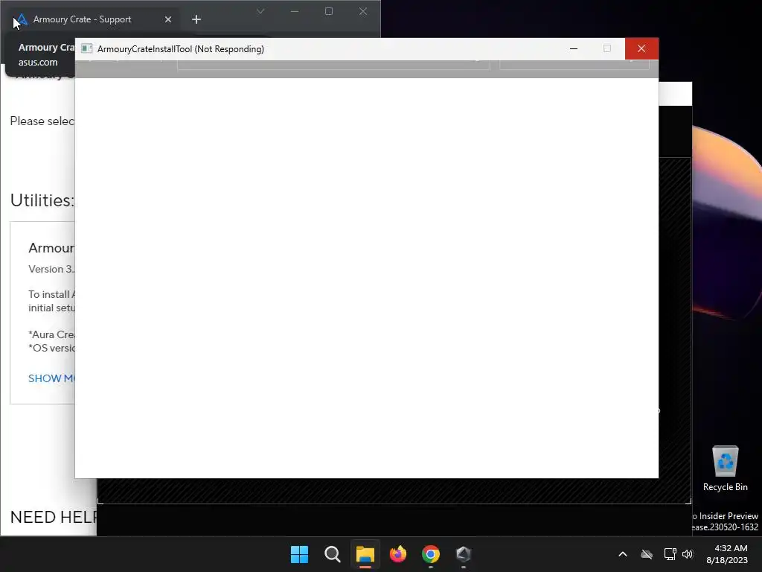Open the browser tab search chevron
The image size is (762, 572).
click(x=260, y=11)
